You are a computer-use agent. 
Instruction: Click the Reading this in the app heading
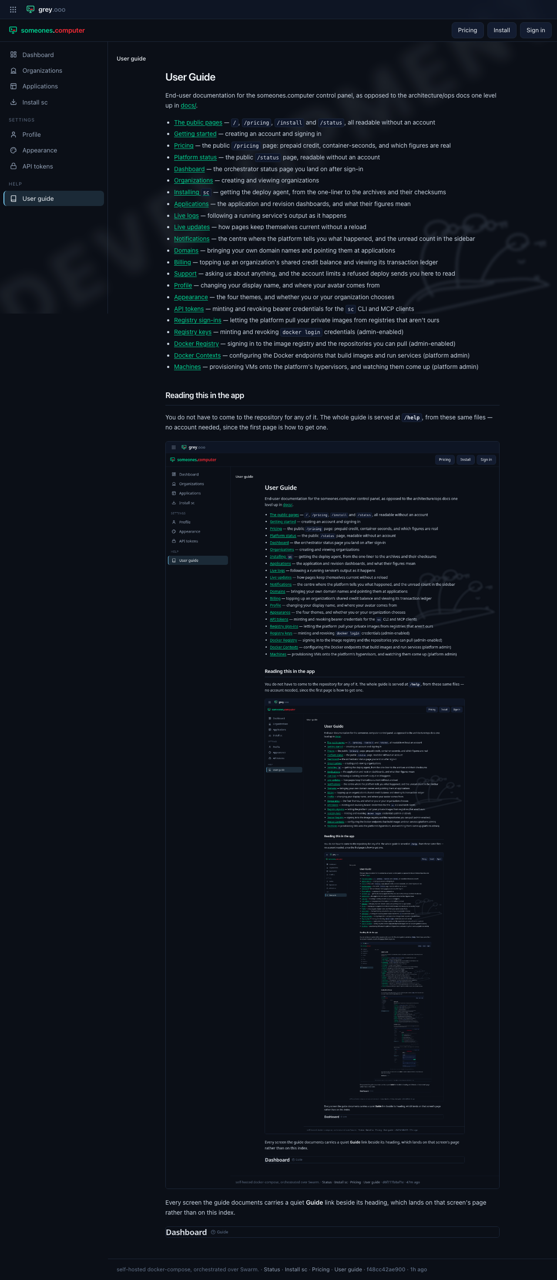[x=205, y=395]
